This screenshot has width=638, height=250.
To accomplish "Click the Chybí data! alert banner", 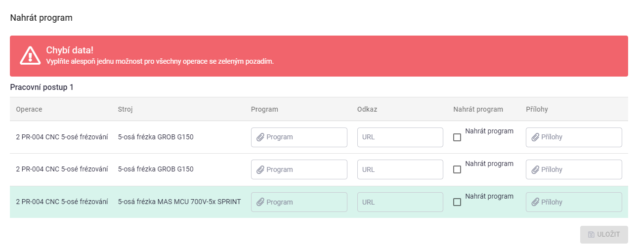I will point(319,56).
